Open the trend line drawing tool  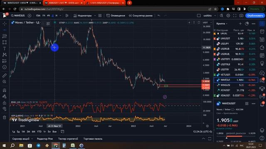point(5,30)
